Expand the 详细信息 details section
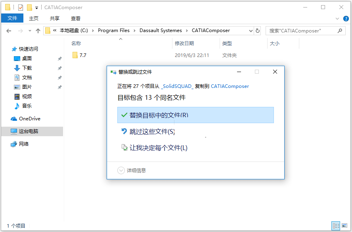 pyautogui.click(x=132, y=170)
